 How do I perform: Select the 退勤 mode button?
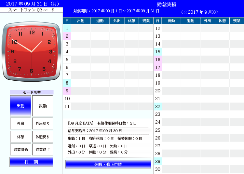(42, 106)
